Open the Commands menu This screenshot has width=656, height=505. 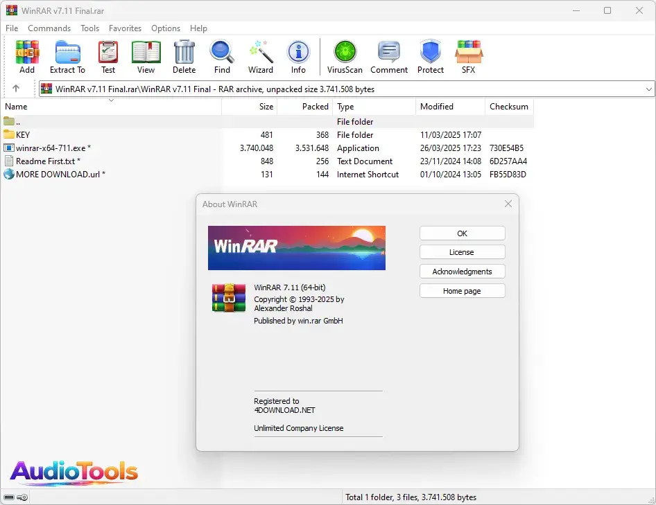(49, 28)
